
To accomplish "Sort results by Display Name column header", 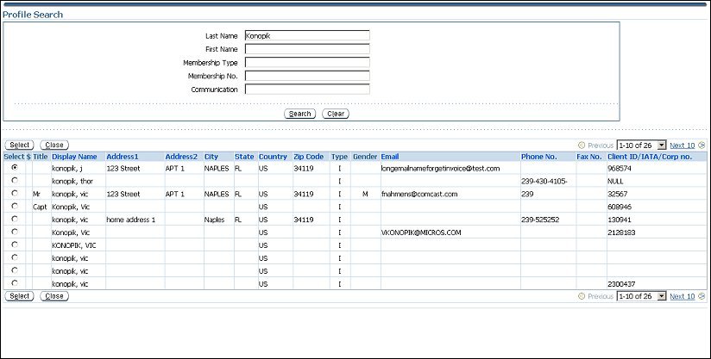I will (74, 157).
